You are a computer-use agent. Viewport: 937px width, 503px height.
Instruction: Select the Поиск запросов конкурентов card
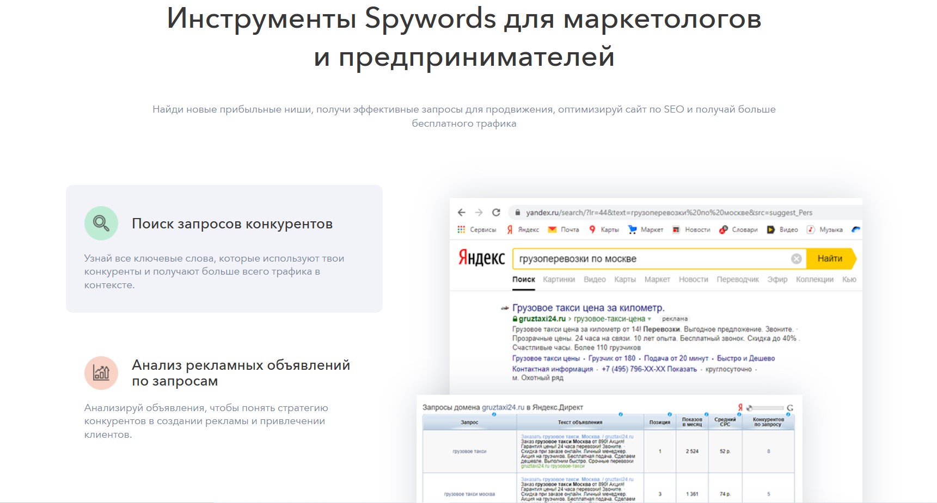click(x=224, y=249)
